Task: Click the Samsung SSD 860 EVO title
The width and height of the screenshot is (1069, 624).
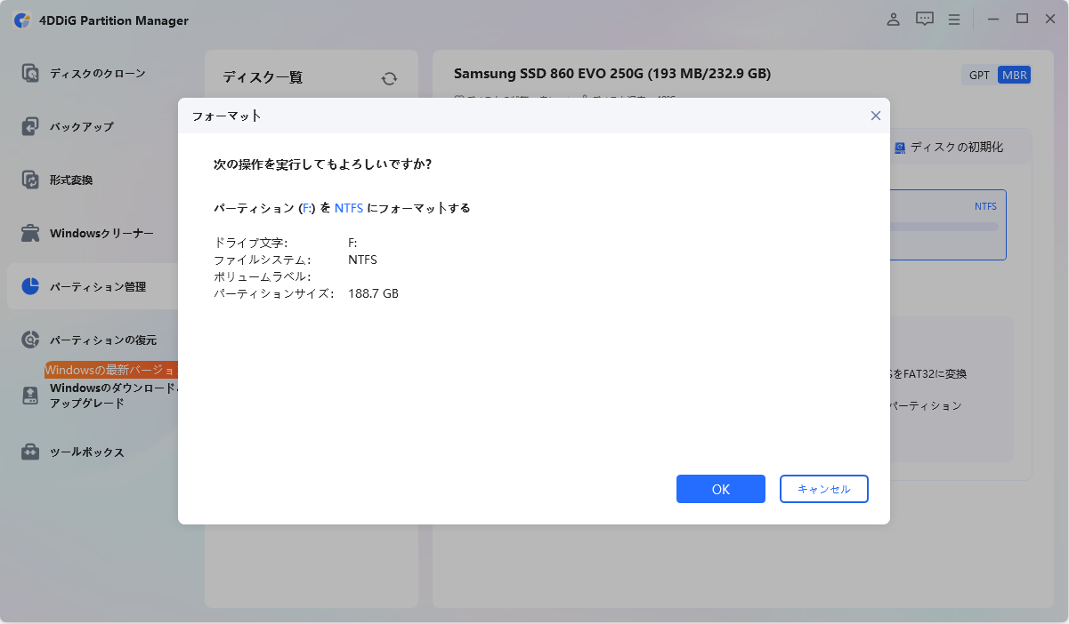Action: (612, 73)
